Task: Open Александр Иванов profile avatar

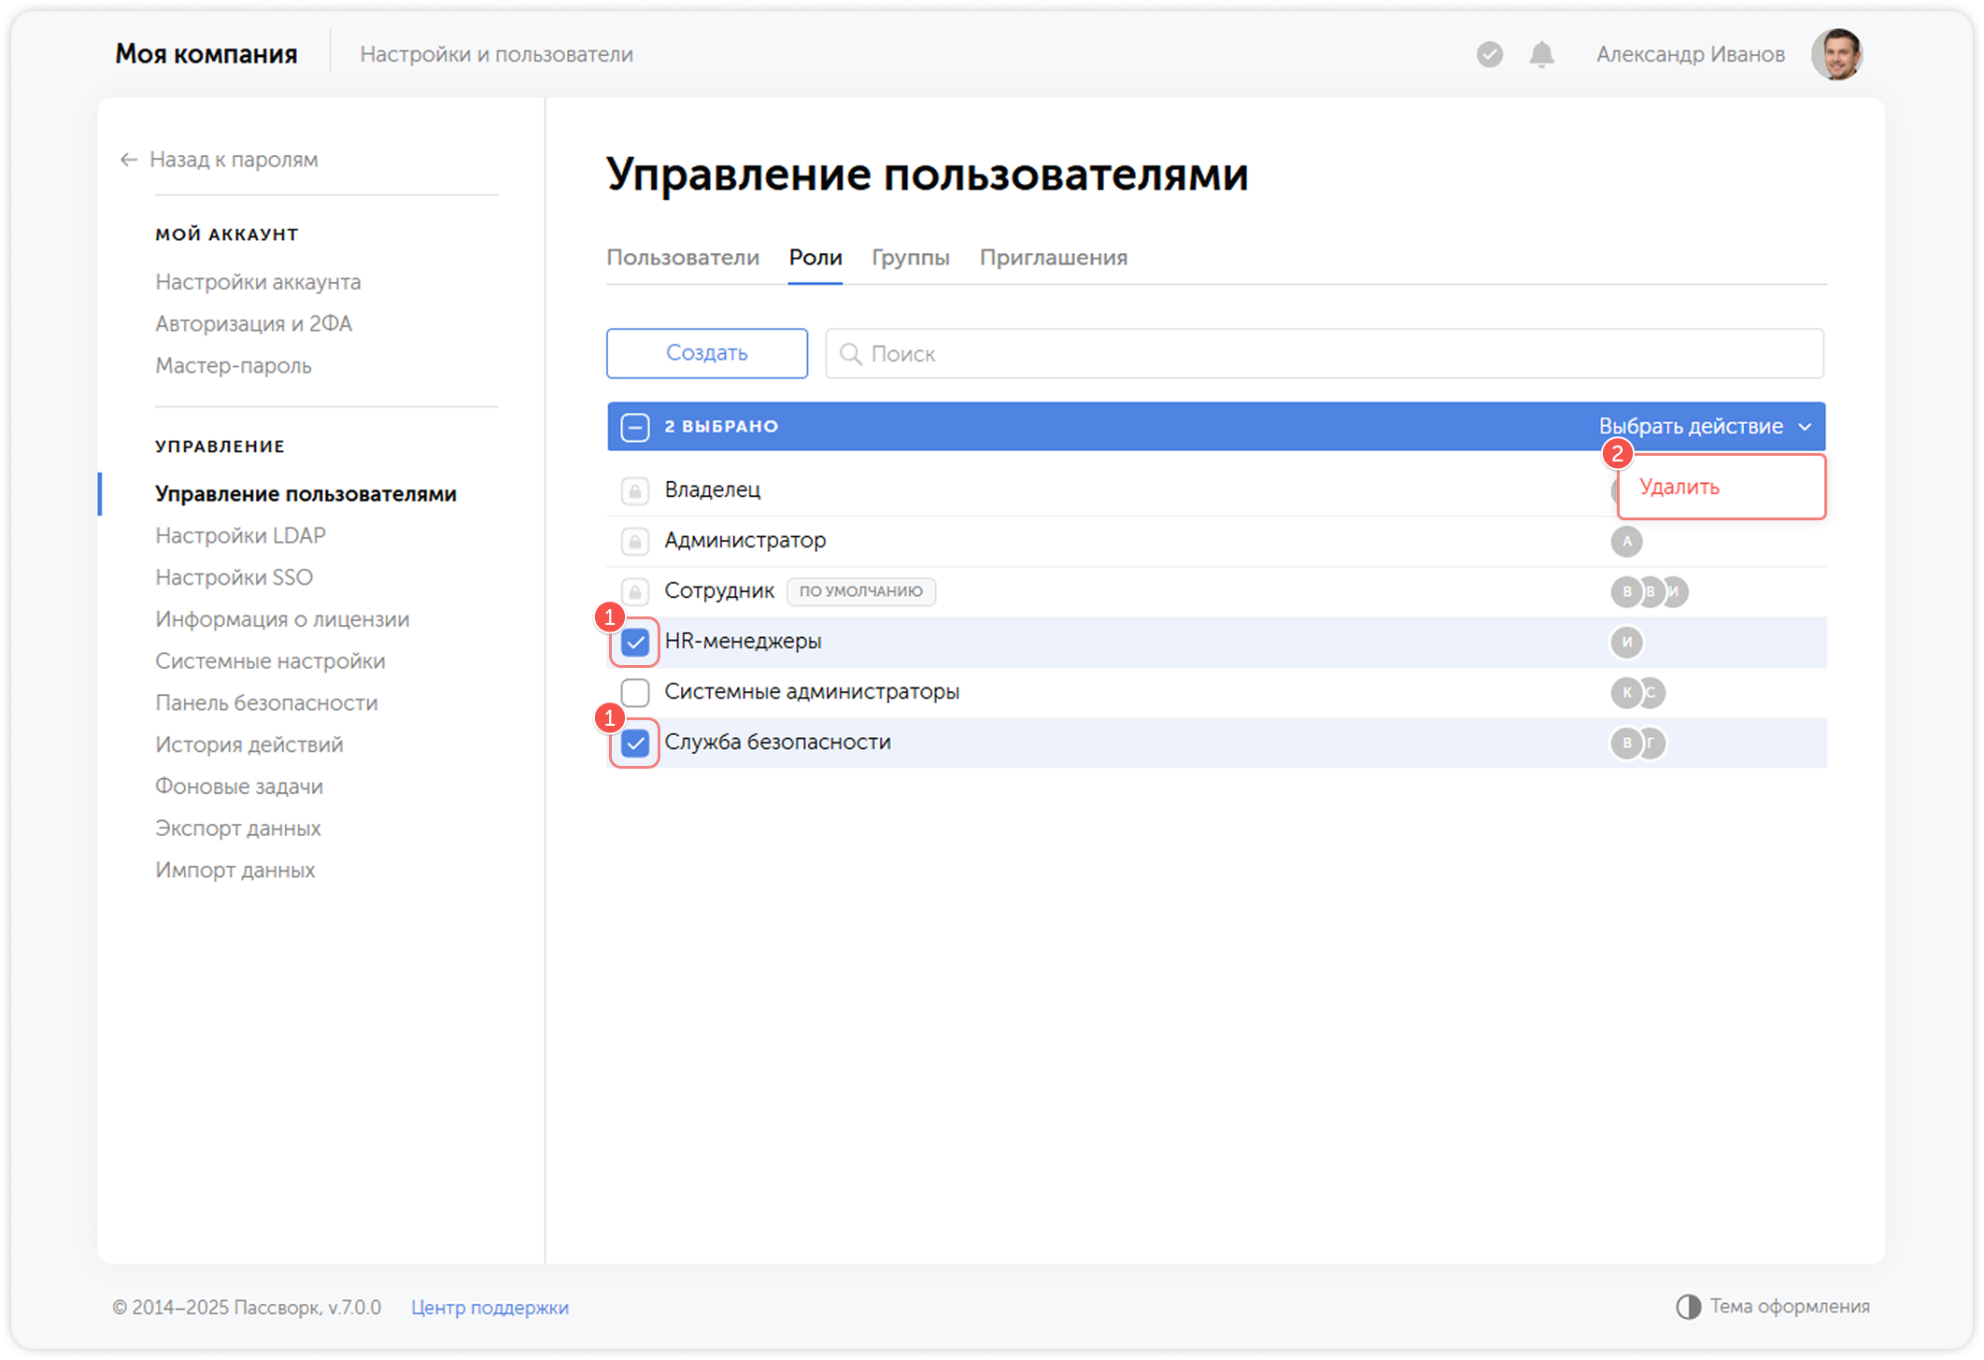Action: coord(1836,54)
